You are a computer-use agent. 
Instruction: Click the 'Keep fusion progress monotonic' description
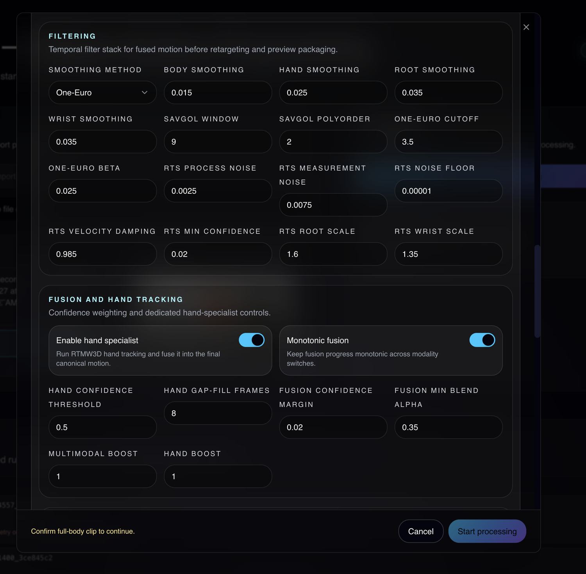pyautogui.click(x=363, y=358)
